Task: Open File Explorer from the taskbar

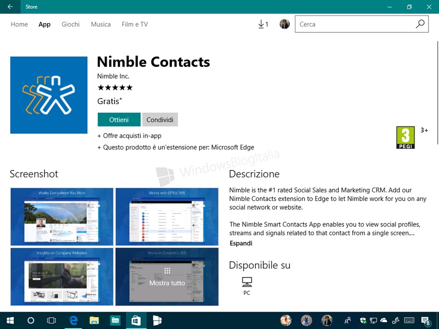Action: [x=94, y=320]
